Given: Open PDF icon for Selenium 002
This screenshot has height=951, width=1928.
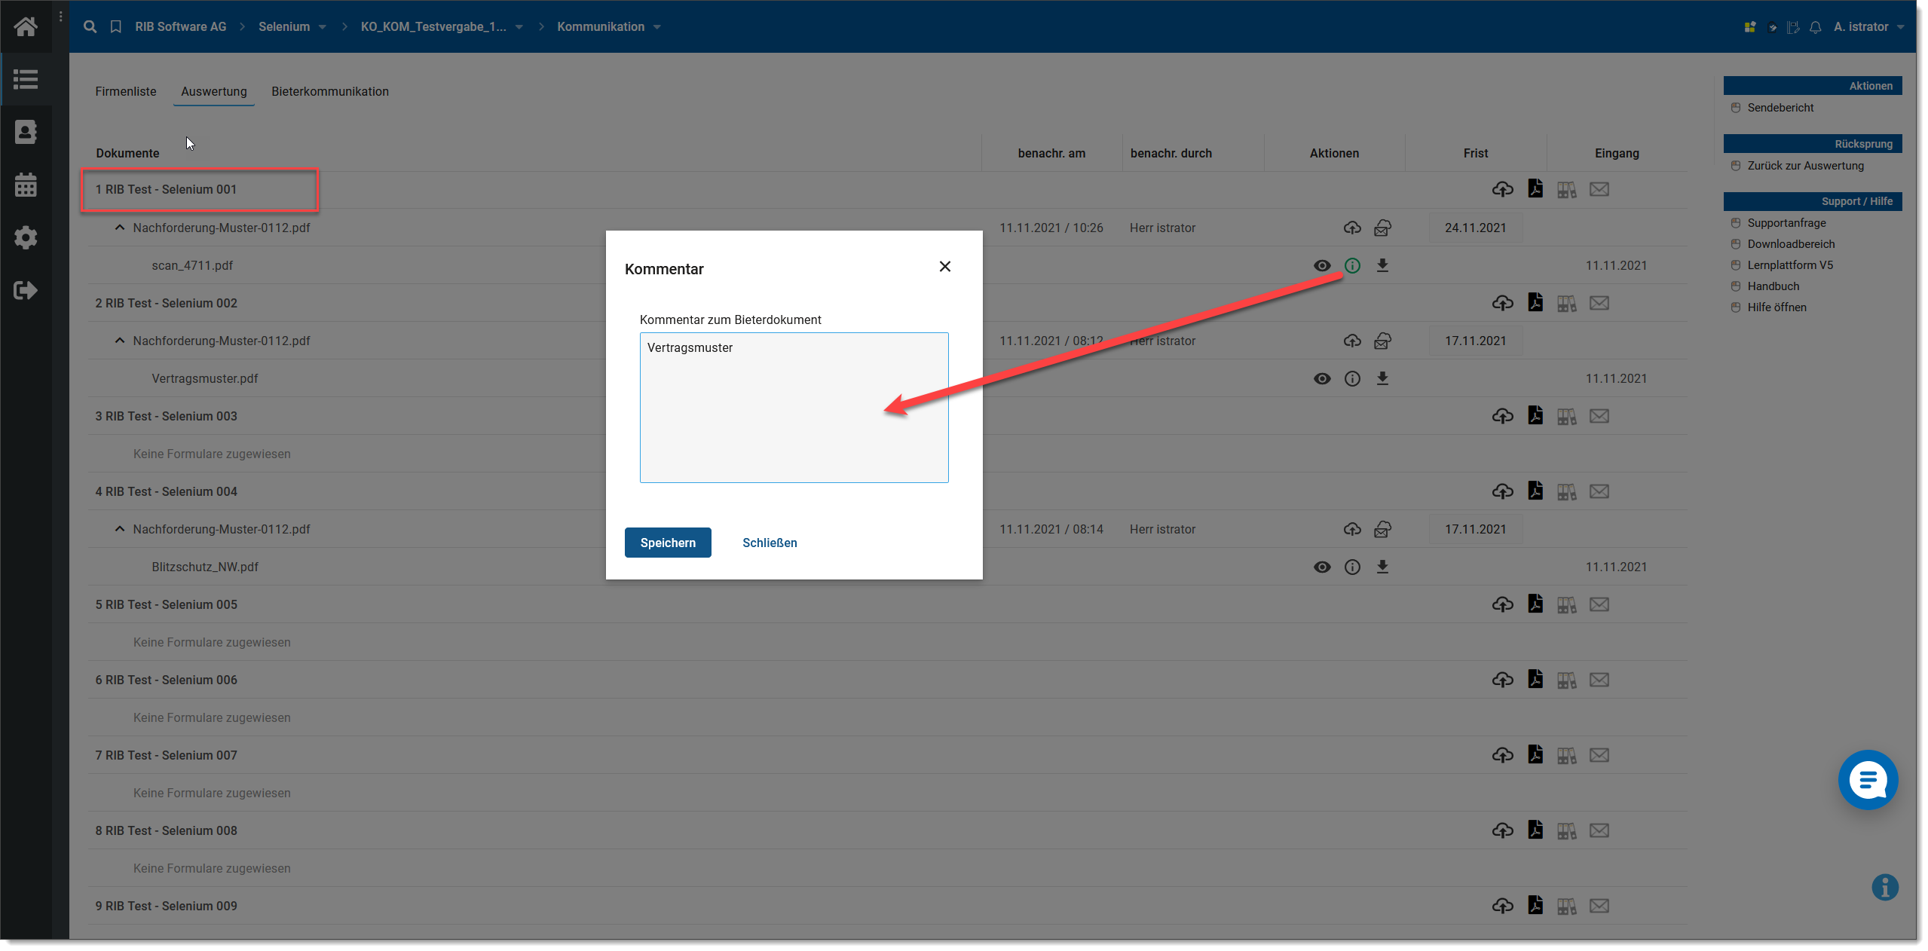Looking at the screenshot, I should click(x=1535, y=302).
